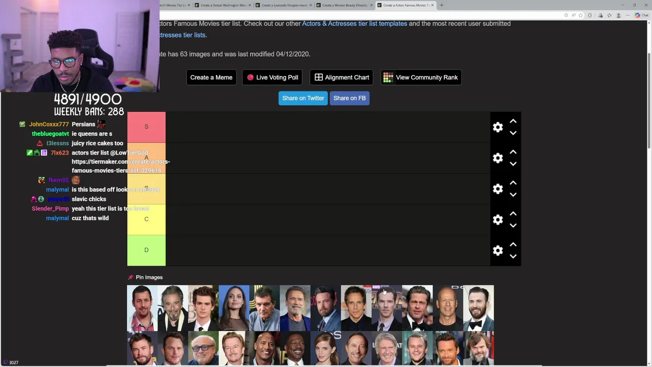
Task: Close the Actors Famous Movies tab
Action: [x=432, y=5]
